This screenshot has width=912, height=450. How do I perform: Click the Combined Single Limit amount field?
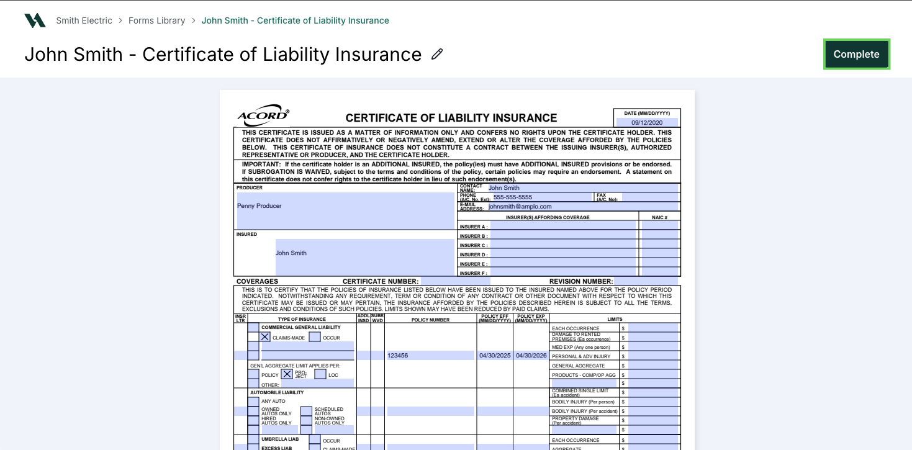[653, 392]
